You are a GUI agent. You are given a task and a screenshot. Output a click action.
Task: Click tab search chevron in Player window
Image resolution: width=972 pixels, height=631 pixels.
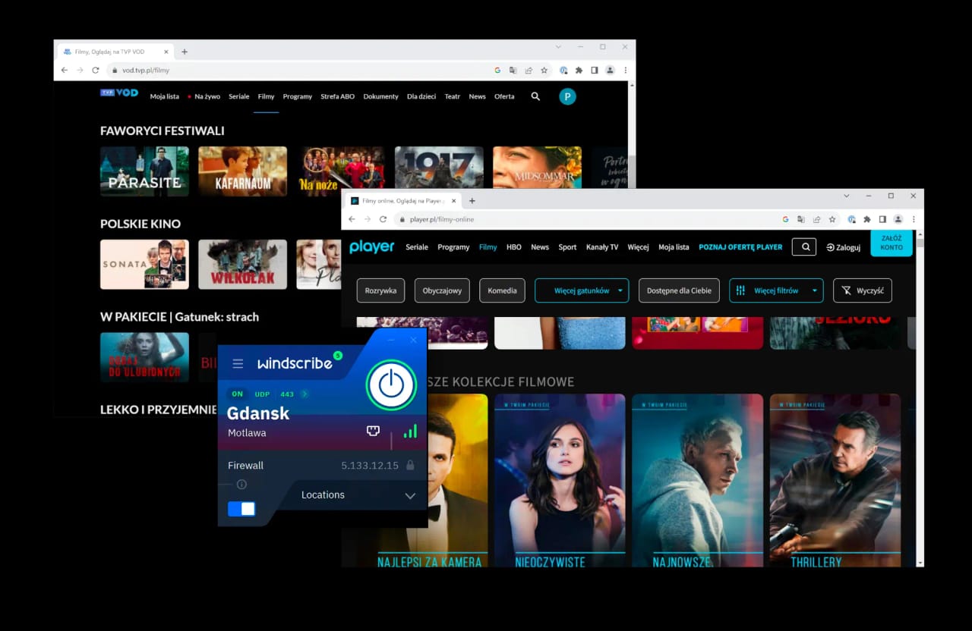point(847,196)
